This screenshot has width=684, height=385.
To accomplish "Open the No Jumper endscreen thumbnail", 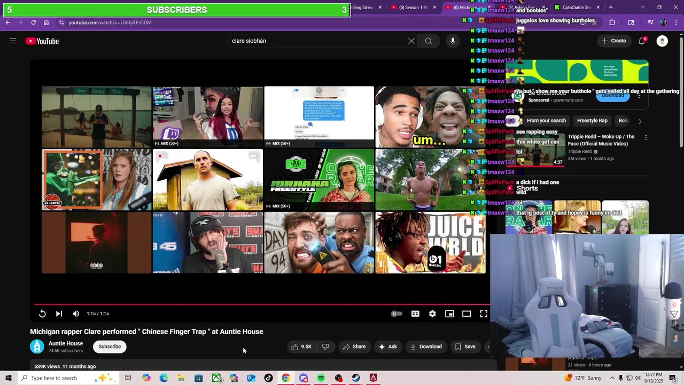I will tap(97, 180).
